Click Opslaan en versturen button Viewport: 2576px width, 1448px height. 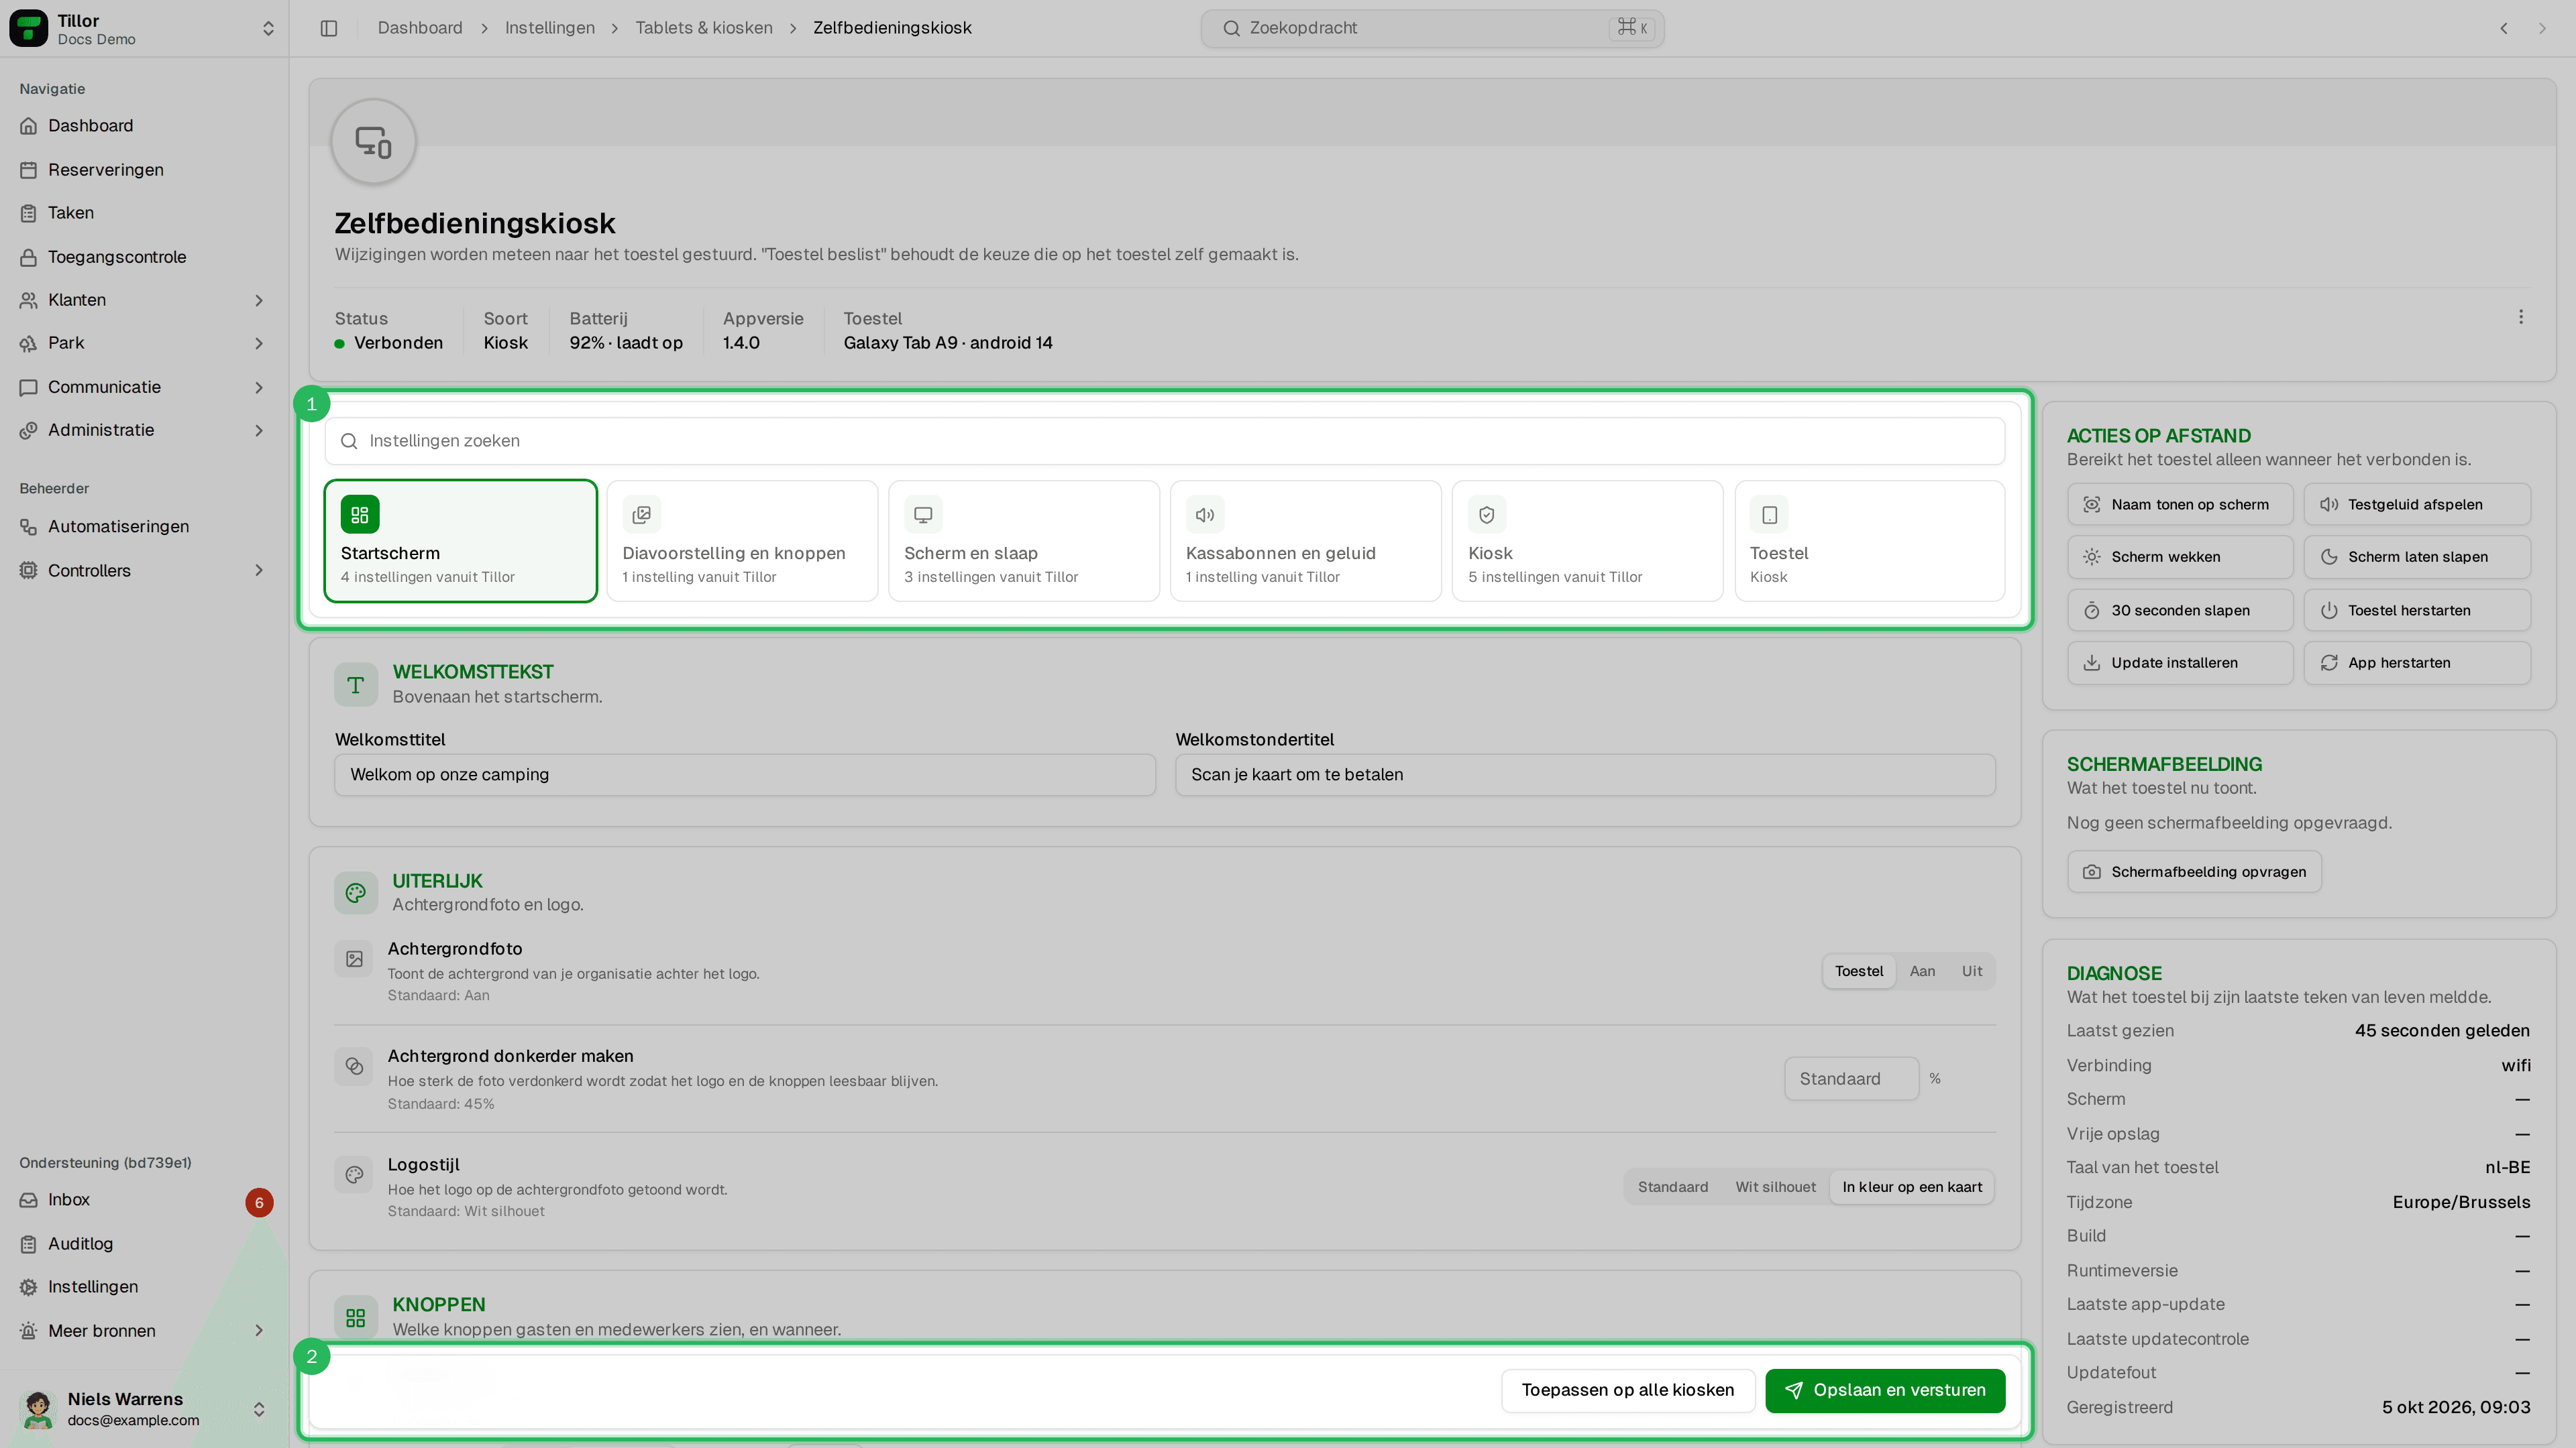tap(1885, 1391)
